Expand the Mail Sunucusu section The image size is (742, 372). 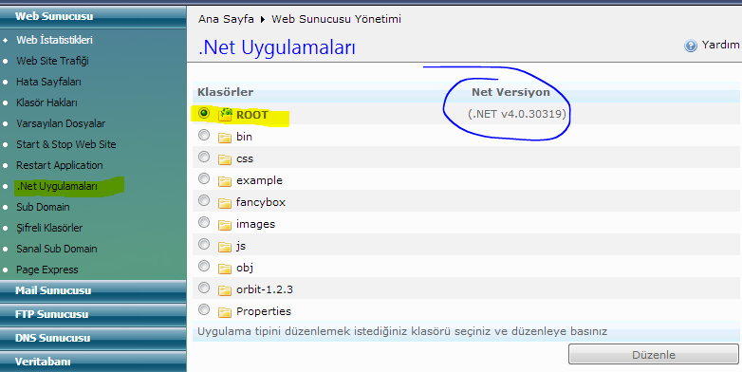(93, 290)
